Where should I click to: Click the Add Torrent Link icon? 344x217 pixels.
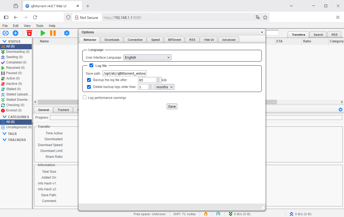(6, 33)
